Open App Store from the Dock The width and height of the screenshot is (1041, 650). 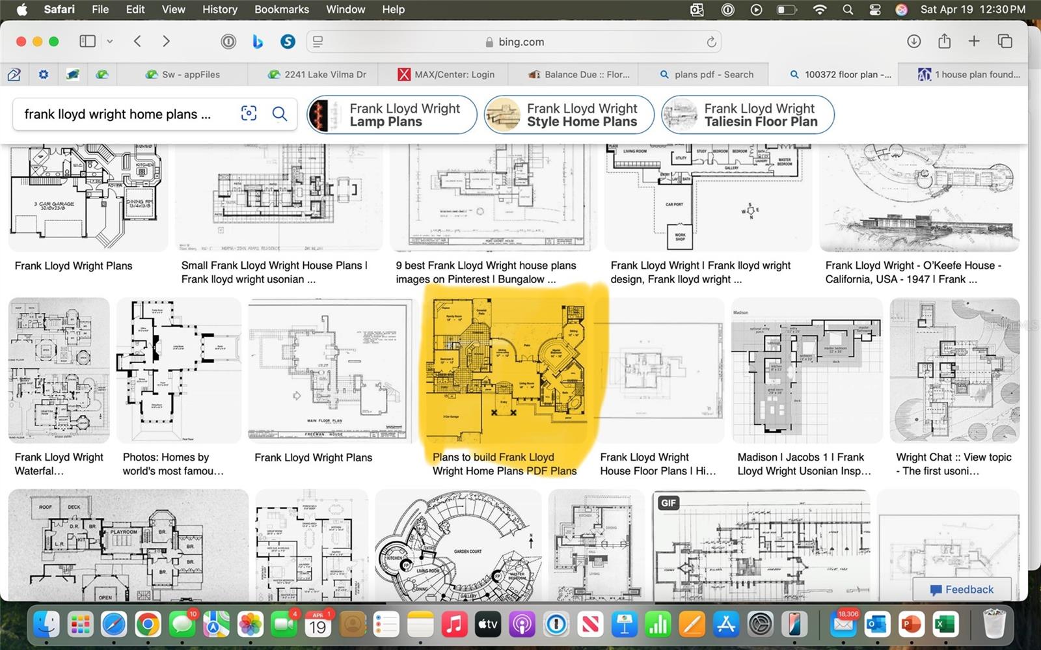tap(725, 625)
